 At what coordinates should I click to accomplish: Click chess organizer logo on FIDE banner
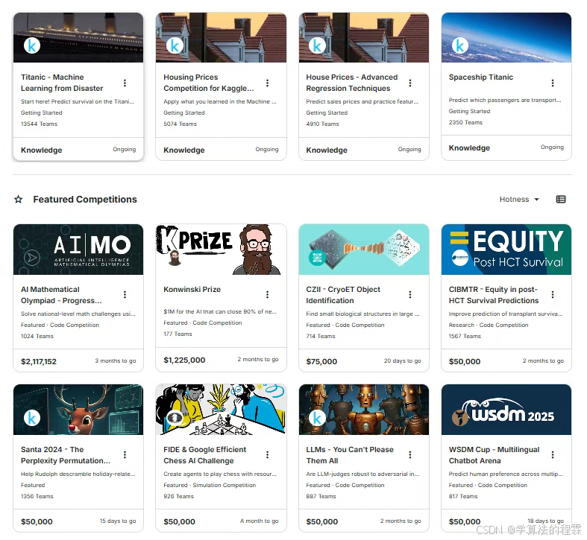(175, 418)
